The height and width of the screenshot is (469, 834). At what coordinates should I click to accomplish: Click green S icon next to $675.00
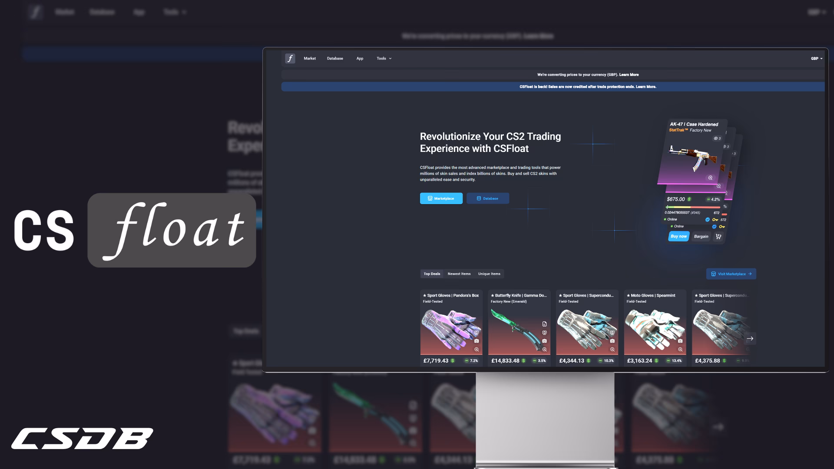(x=689, y=199)
